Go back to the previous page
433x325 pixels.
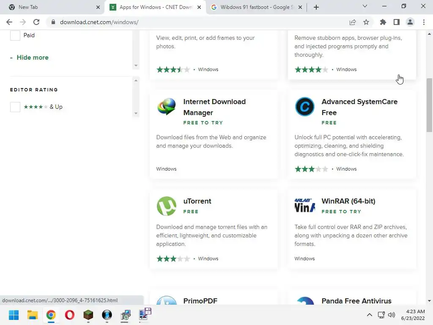tap(9, 22)
